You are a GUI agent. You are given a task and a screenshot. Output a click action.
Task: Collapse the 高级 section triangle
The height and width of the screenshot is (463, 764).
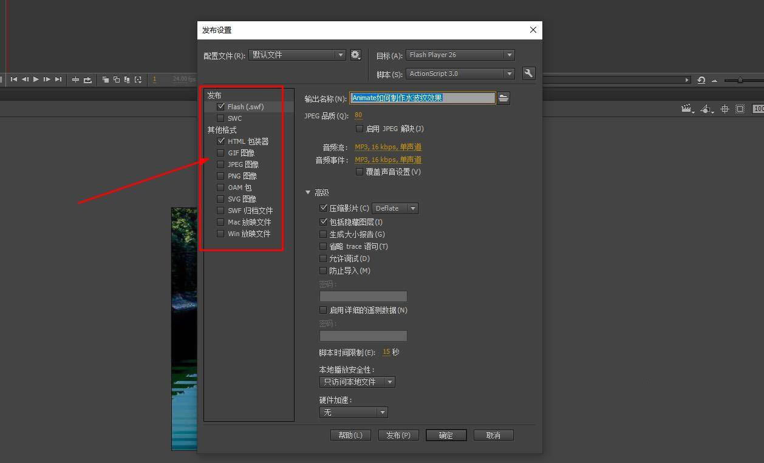click(x=308, y=192)
